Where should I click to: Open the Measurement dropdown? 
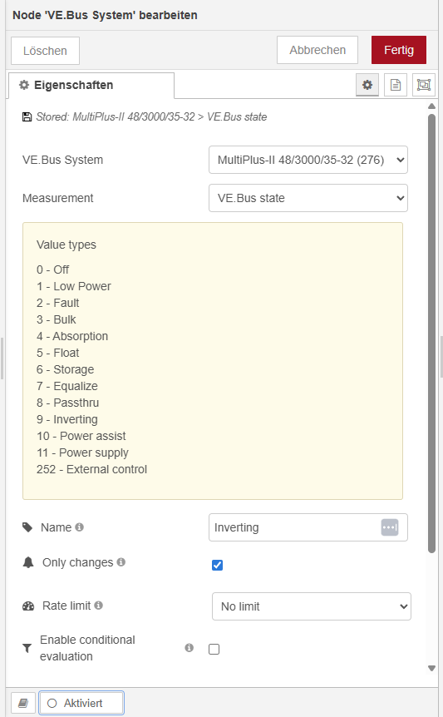(x=308, y=198)
